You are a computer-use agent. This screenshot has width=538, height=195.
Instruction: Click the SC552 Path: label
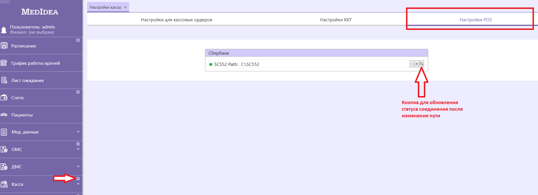226,64
